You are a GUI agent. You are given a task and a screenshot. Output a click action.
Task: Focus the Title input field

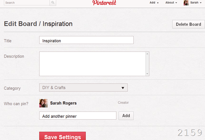click(86, 40)
